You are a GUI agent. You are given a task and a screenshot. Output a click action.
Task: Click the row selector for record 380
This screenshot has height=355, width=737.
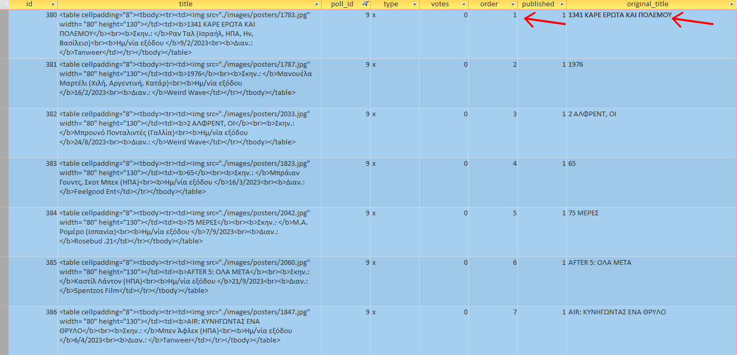point(4,34)
